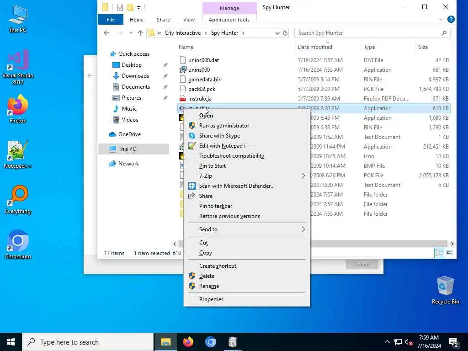Click the taskbar search box
Image resolution: width=468 pixels, height=351 pixels.
pyautogui.click(x=88, y=342)
